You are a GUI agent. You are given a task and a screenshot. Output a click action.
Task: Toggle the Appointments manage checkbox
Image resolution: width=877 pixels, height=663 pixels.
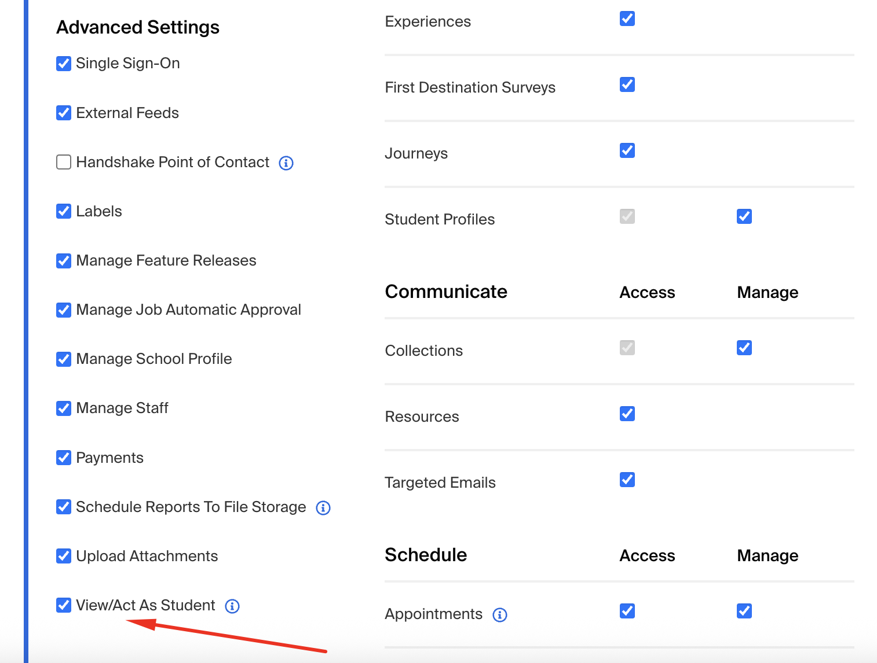coord(744,611)
